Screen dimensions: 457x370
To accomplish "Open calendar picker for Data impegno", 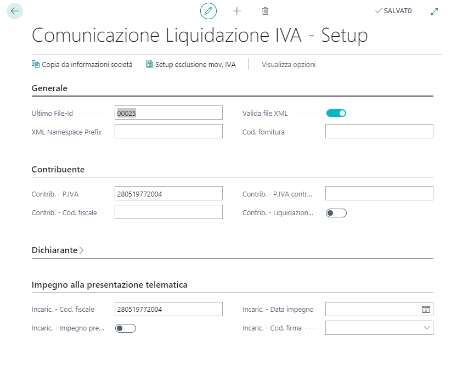I will pos(426,309).
